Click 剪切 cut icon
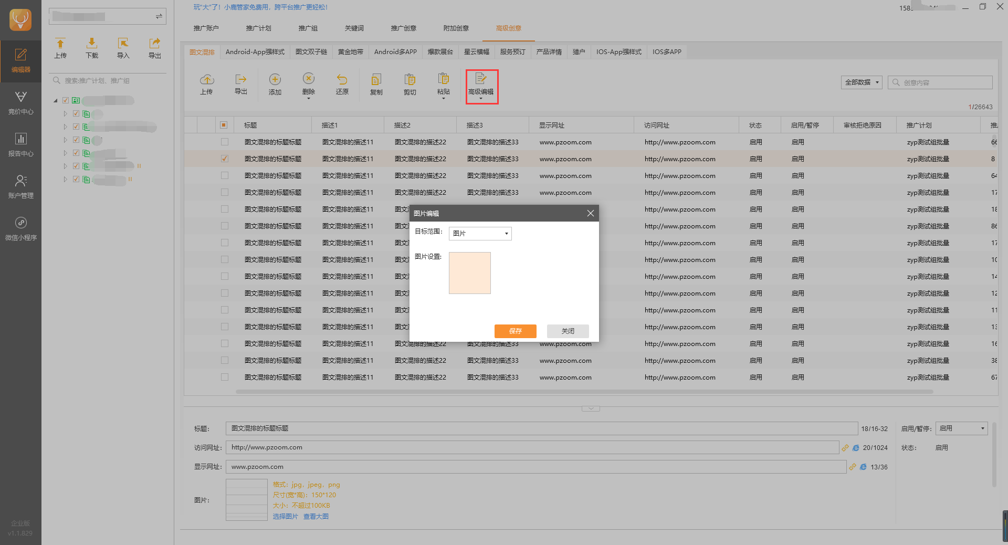Viewport: 1008px width, 545px height. (x=410, y=85)
